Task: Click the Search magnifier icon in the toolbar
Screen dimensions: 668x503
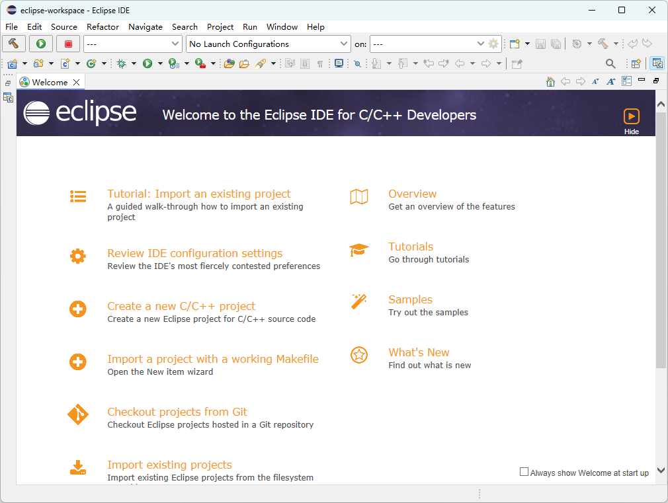Action: pos(609,63)
